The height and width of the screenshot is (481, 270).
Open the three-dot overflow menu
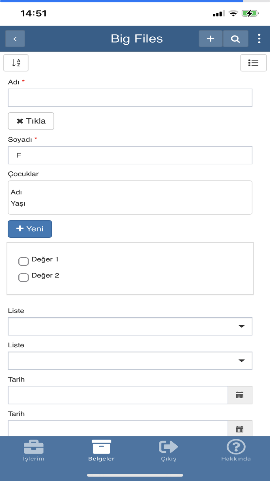(x=259, y=39)
